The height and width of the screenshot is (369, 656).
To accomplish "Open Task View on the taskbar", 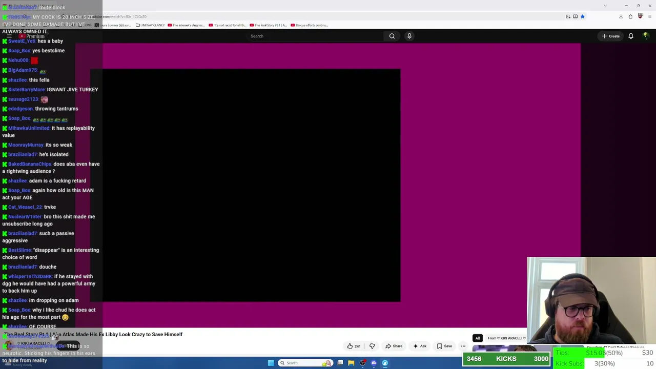I will 340,363.
